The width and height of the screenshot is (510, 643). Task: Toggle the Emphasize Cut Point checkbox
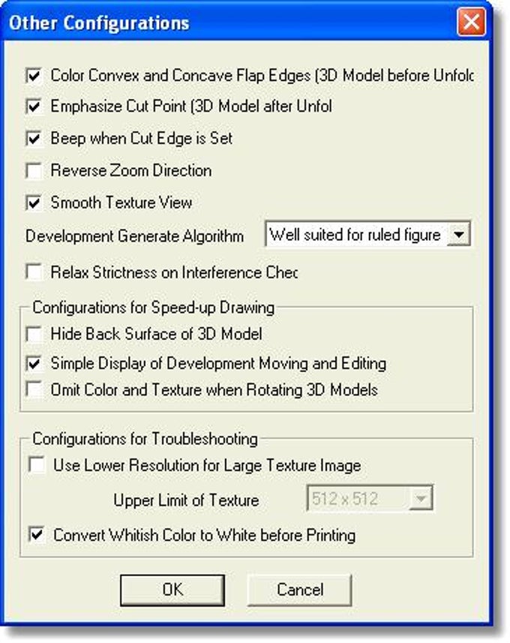(x=34, y=107)
